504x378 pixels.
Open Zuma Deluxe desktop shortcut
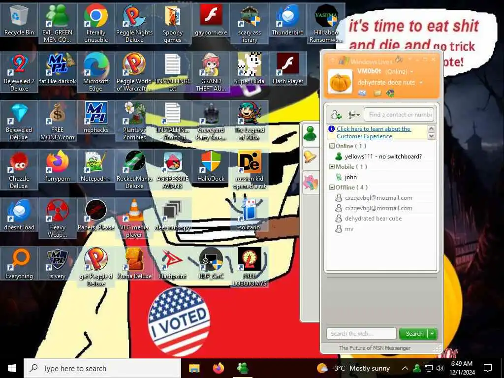coord(134,264)
